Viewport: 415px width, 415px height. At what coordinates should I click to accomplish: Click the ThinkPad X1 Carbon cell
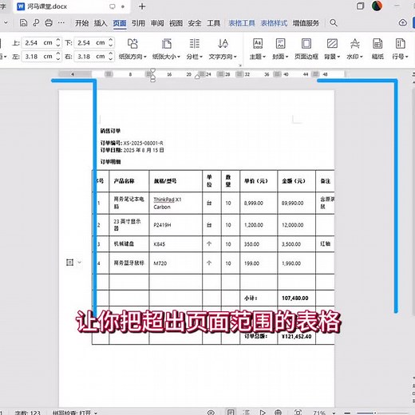(x=176, y=203)
